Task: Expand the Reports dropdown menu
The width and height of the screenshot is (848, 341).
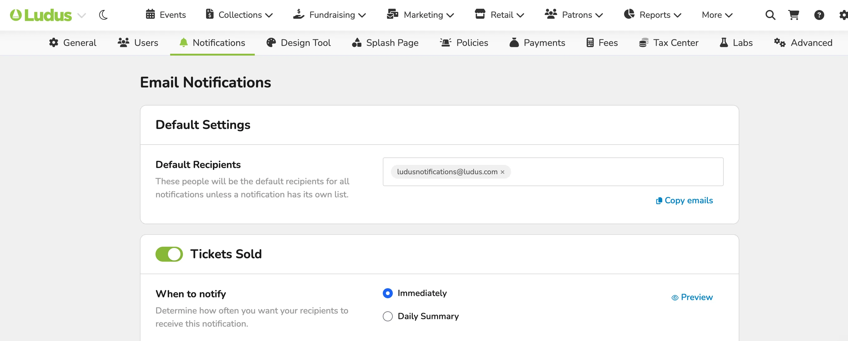Action: coord(677,15)
